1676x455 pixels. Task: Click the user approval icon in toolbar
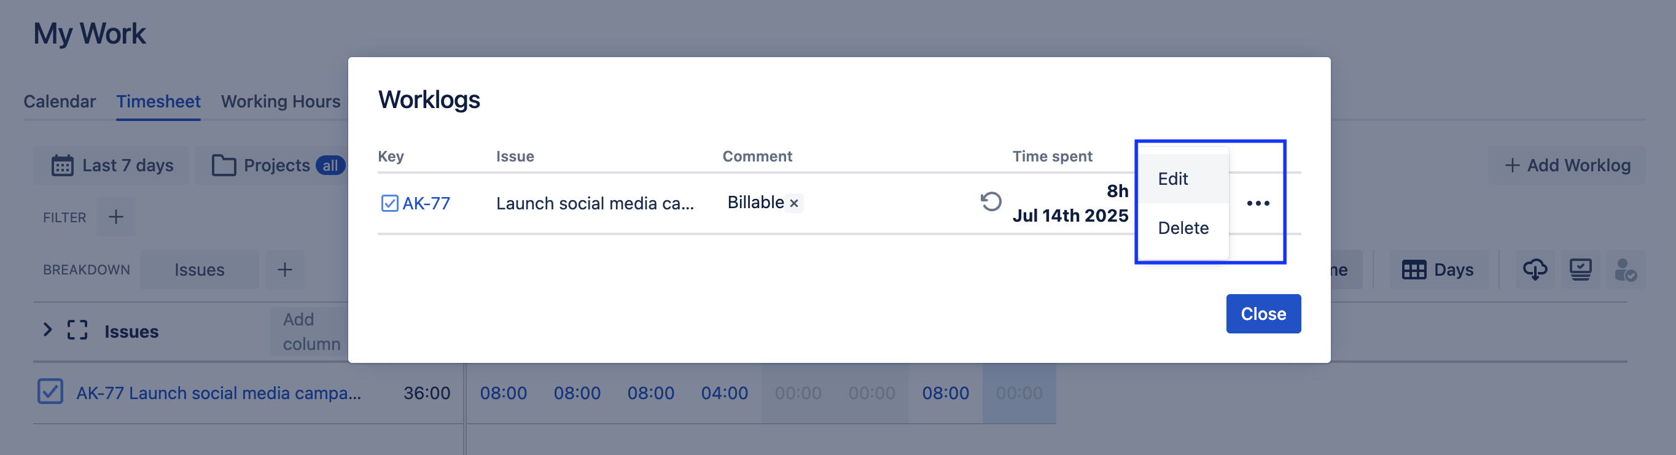[1625, 270]
